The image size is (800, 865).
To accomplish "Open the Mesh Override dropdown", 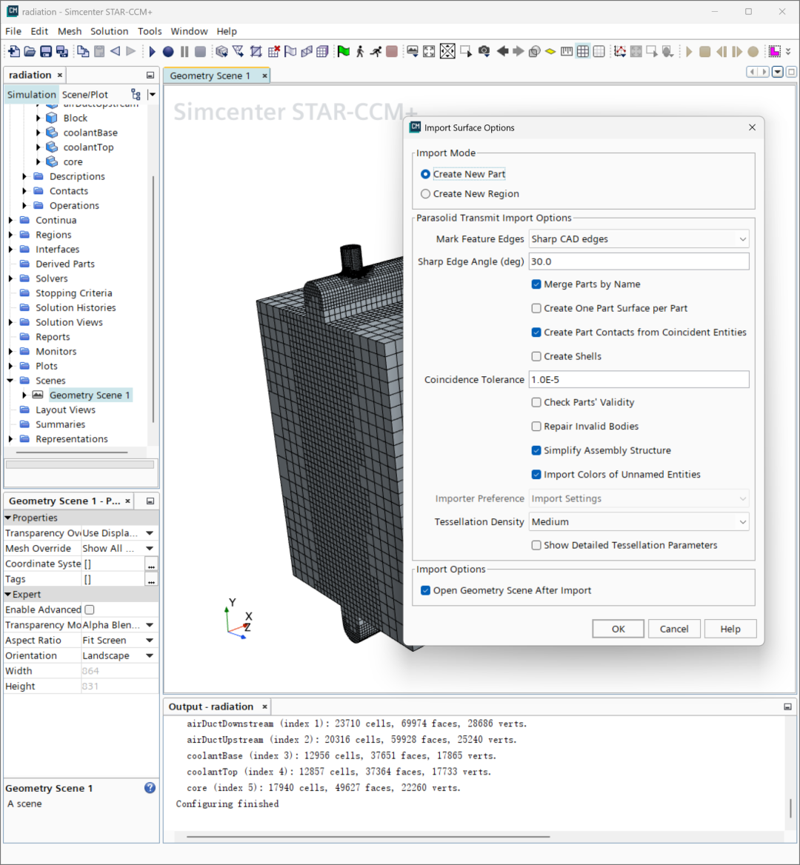I will pos(150,548).
